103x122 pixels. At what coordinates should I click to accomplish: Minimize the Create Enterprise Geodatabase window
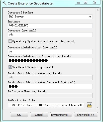tap(79, 2)
